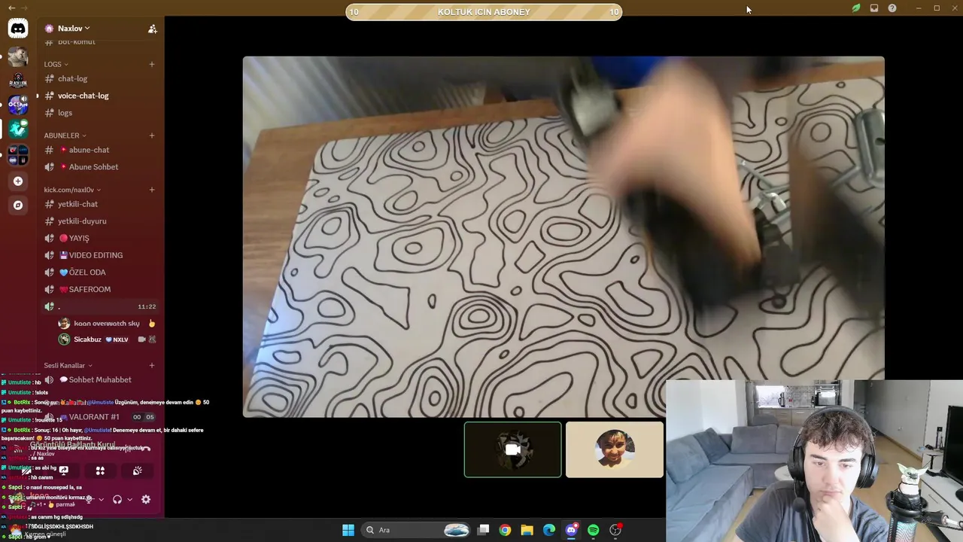Join the VALORANT #1 voice channel

pos(99,417)
